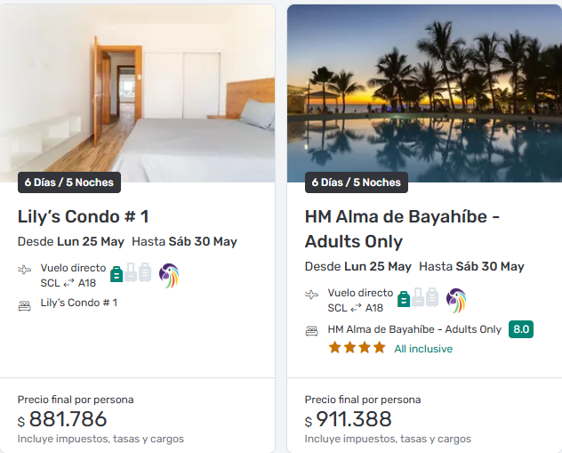562x453 pixels.
Task: Click the grey checked suitcase icon in HM Alma card
Action: pyautogui.click(x=432, y=297)
